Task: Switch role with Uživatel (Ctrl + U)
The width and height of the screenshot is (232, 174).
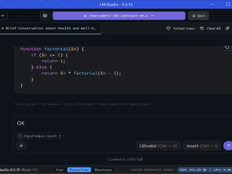Action: [159, 146]
